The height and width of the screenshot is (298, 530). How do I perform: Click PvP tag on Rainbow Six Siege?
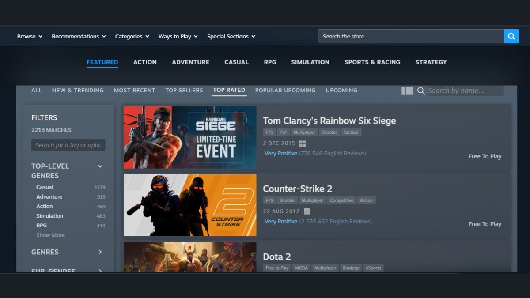283,132
